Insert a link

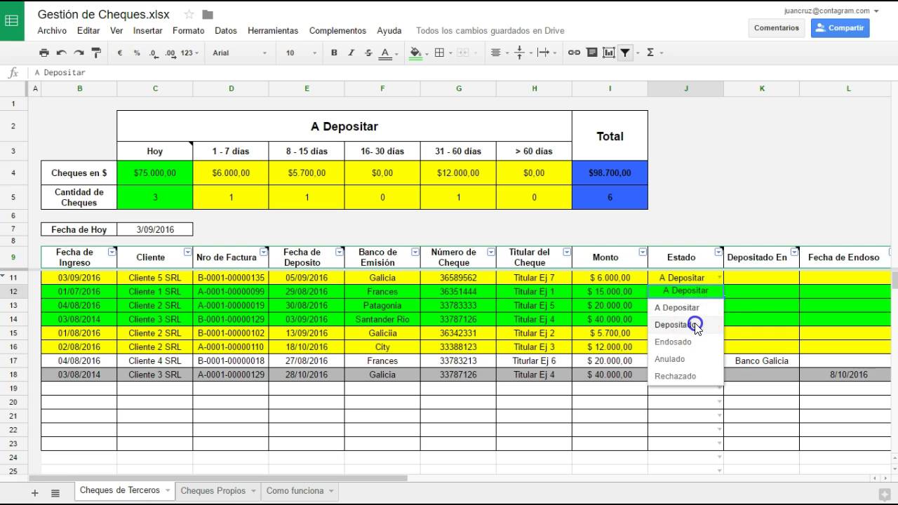574,53
